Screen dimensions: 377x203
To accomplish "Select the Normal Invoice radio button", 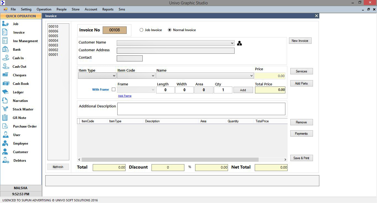I will (x=169, y=30).
